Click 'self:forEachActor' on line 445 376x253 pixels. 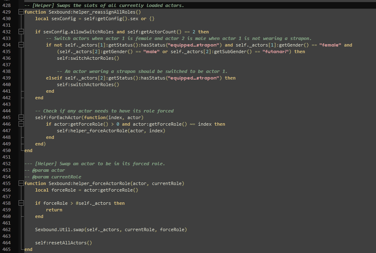click(x=58, y=117)
